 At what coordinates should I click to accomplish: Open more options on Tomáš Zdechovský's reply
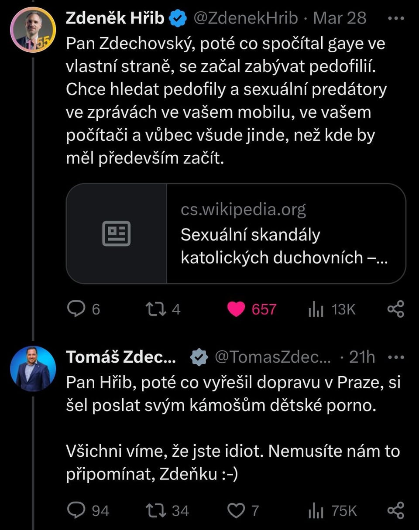pos(396,357)
